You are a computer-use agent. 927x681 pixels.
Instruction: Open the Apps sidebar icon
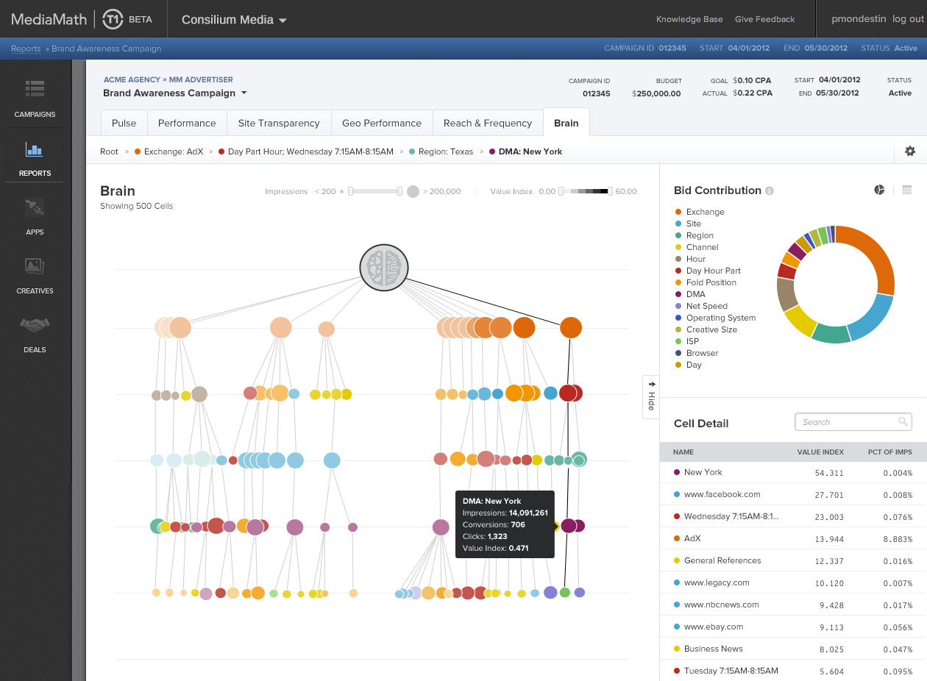point(35,208)
